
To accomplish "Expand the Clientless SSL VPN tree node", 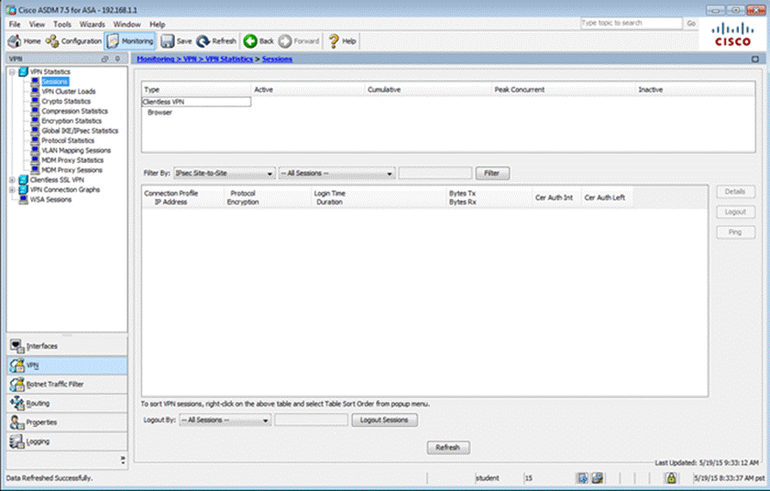I will (12, 180).
